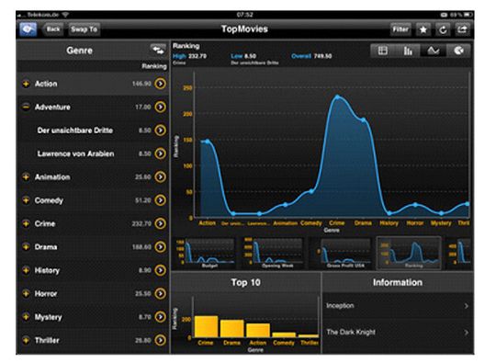
Task: Select the Der unsichtbare Dritte row
Action: [94, 130]
